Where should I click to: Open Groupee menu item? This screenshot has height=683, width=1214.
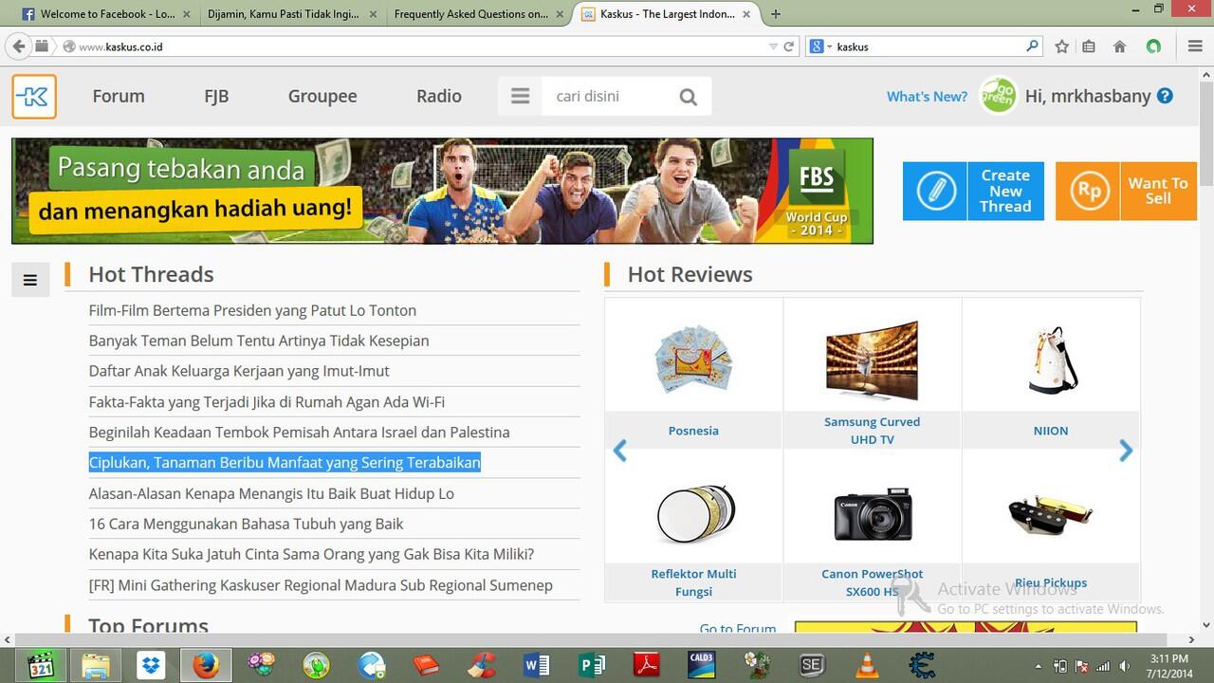pos(322,96)
